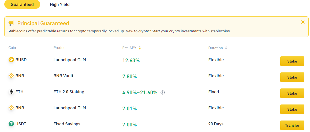Click the BNB Vault product name
Image resolution: width=310 pixels, height=132 pixels.
(64, 76)
